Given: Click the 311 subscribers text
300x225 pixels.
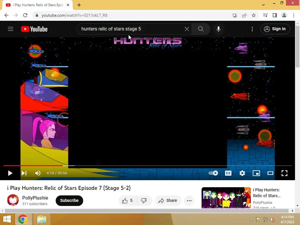Looking at the screenshot, I should pos(35,204).
